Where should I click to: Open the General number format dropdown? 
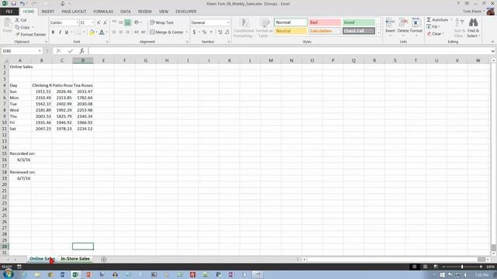pos(228,22)
